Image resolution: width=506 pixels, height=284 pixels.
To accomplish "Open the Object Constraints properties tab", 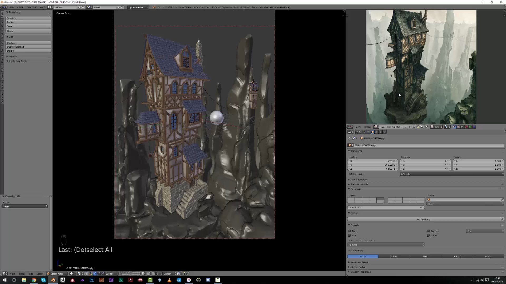I will click(x=377, y=132).
